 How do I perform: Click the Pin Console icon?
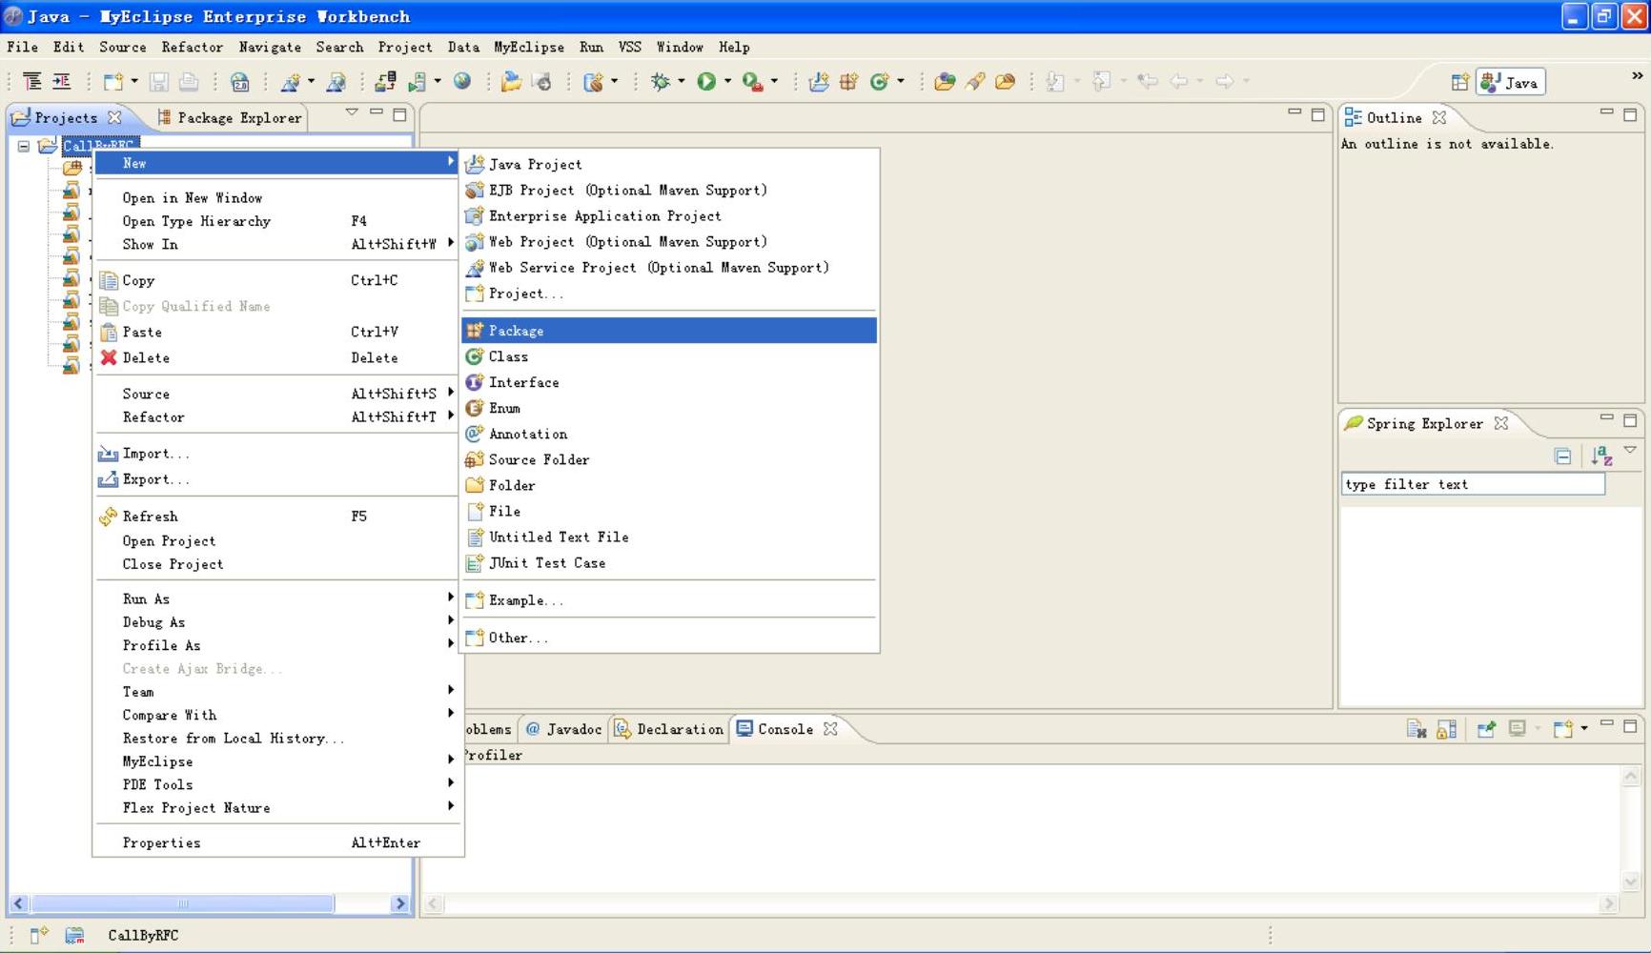click(1486, 730)
